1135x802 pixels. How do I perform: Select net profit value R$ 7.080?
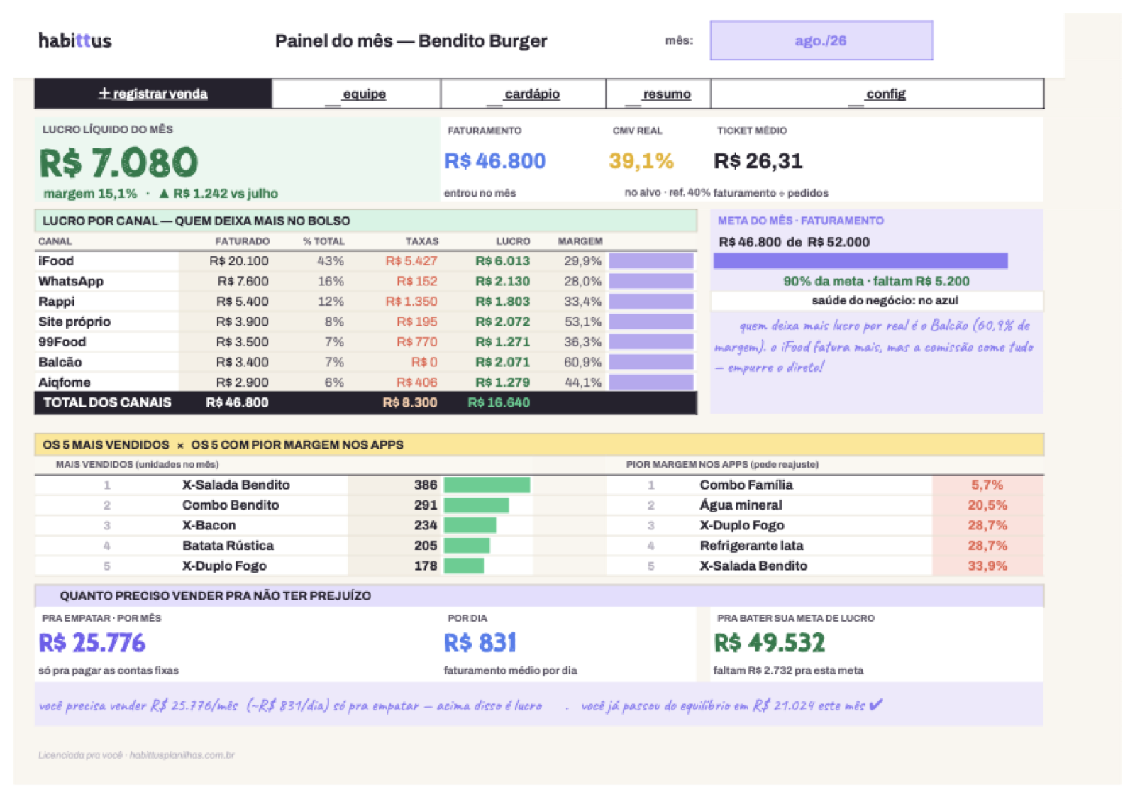[x=118, y=163]
